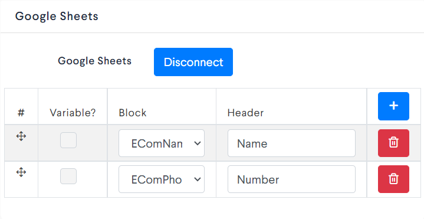Delete the Name header row with trash icon
The image size is (424, 219).
393,143
